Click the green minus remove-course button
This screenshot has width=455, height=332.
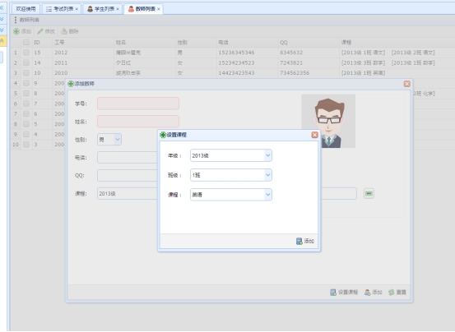click(x=369, y=193)
